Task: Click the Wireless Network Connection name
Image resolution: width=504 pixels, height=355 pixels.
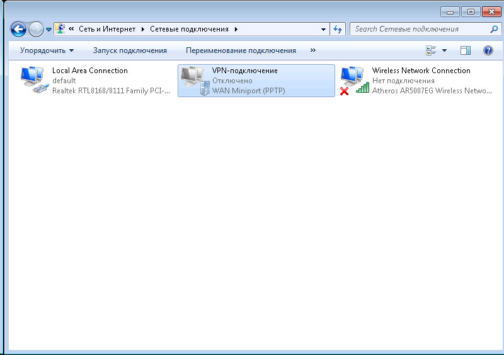Action: click(421, 71)
